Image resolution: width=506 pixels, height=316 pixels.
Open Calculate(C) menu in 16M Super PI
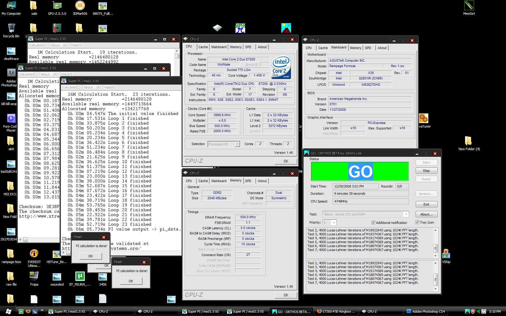click(x=71, y=87)
